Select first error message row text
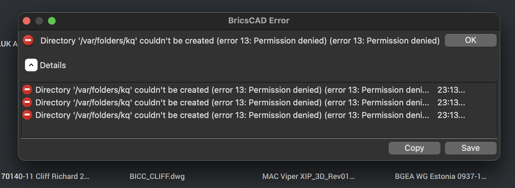Screen dimensions: 515x188 tap(232, 90)
